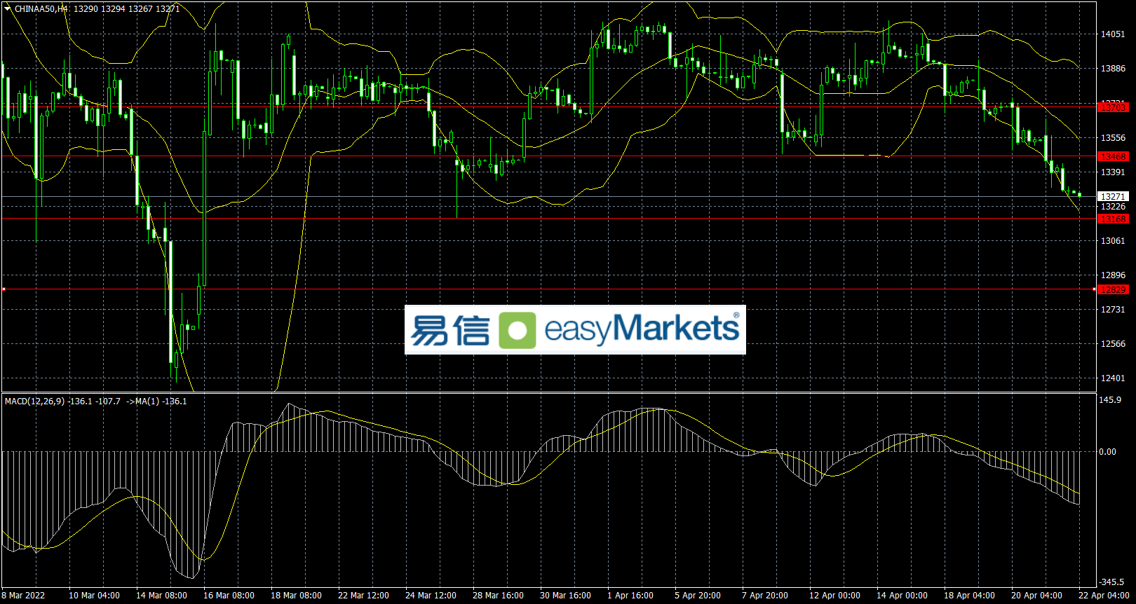This screenshot has height=604, width=1136.
Task: Select the 13886 price axis label
Action: (x=1113, y=69)
